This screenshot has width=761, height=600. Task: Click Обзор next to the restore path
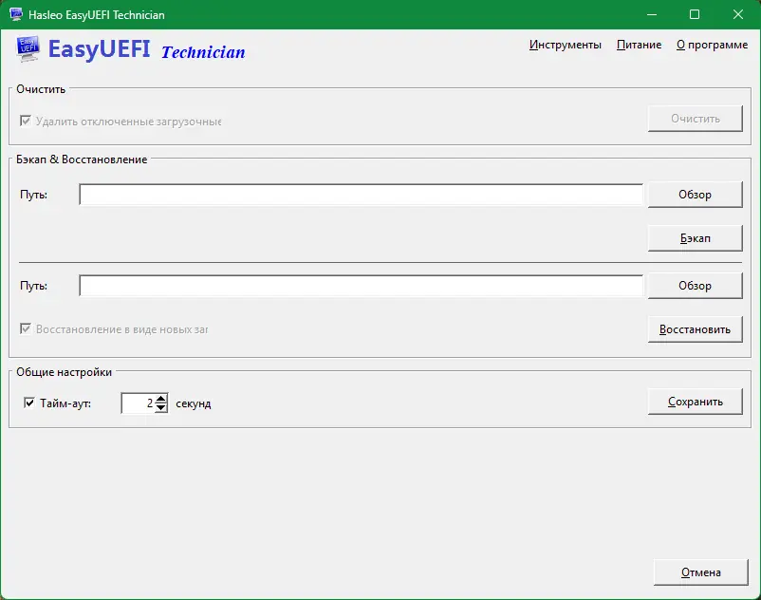tap(695, 286)
